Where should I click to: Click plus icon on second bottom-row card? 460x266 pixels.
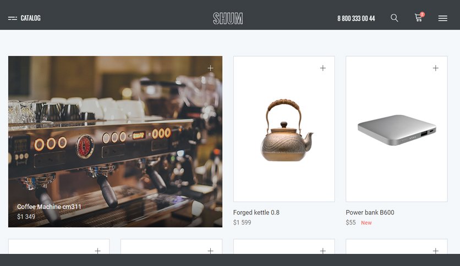pos(210,251)
